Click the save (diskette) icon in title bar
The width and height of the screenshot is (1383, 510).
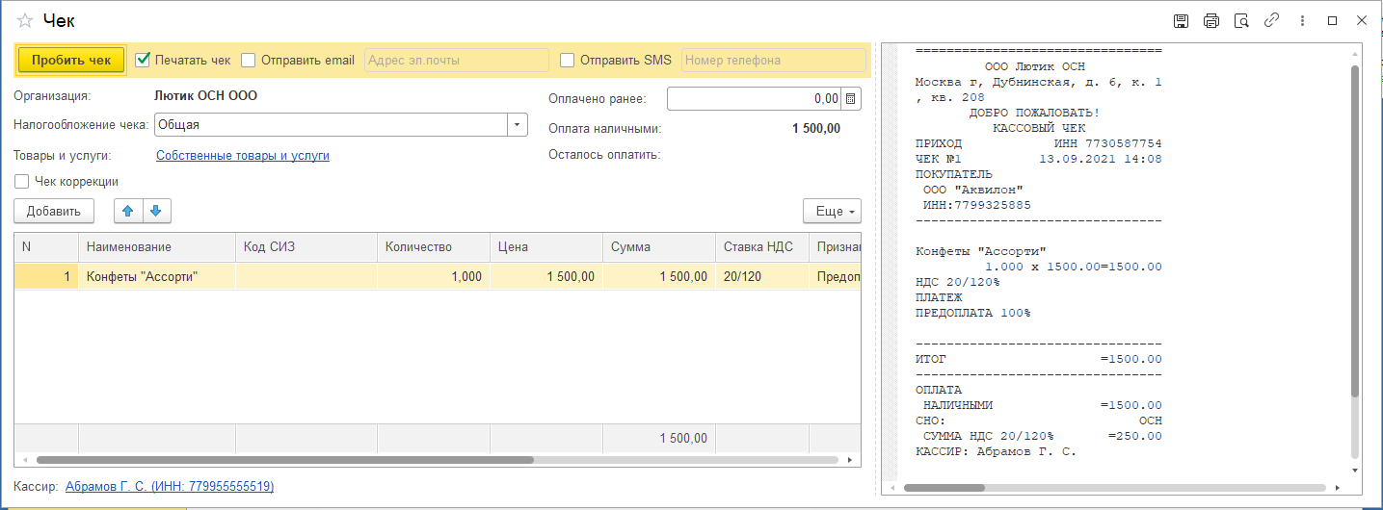coord(1181,20)
